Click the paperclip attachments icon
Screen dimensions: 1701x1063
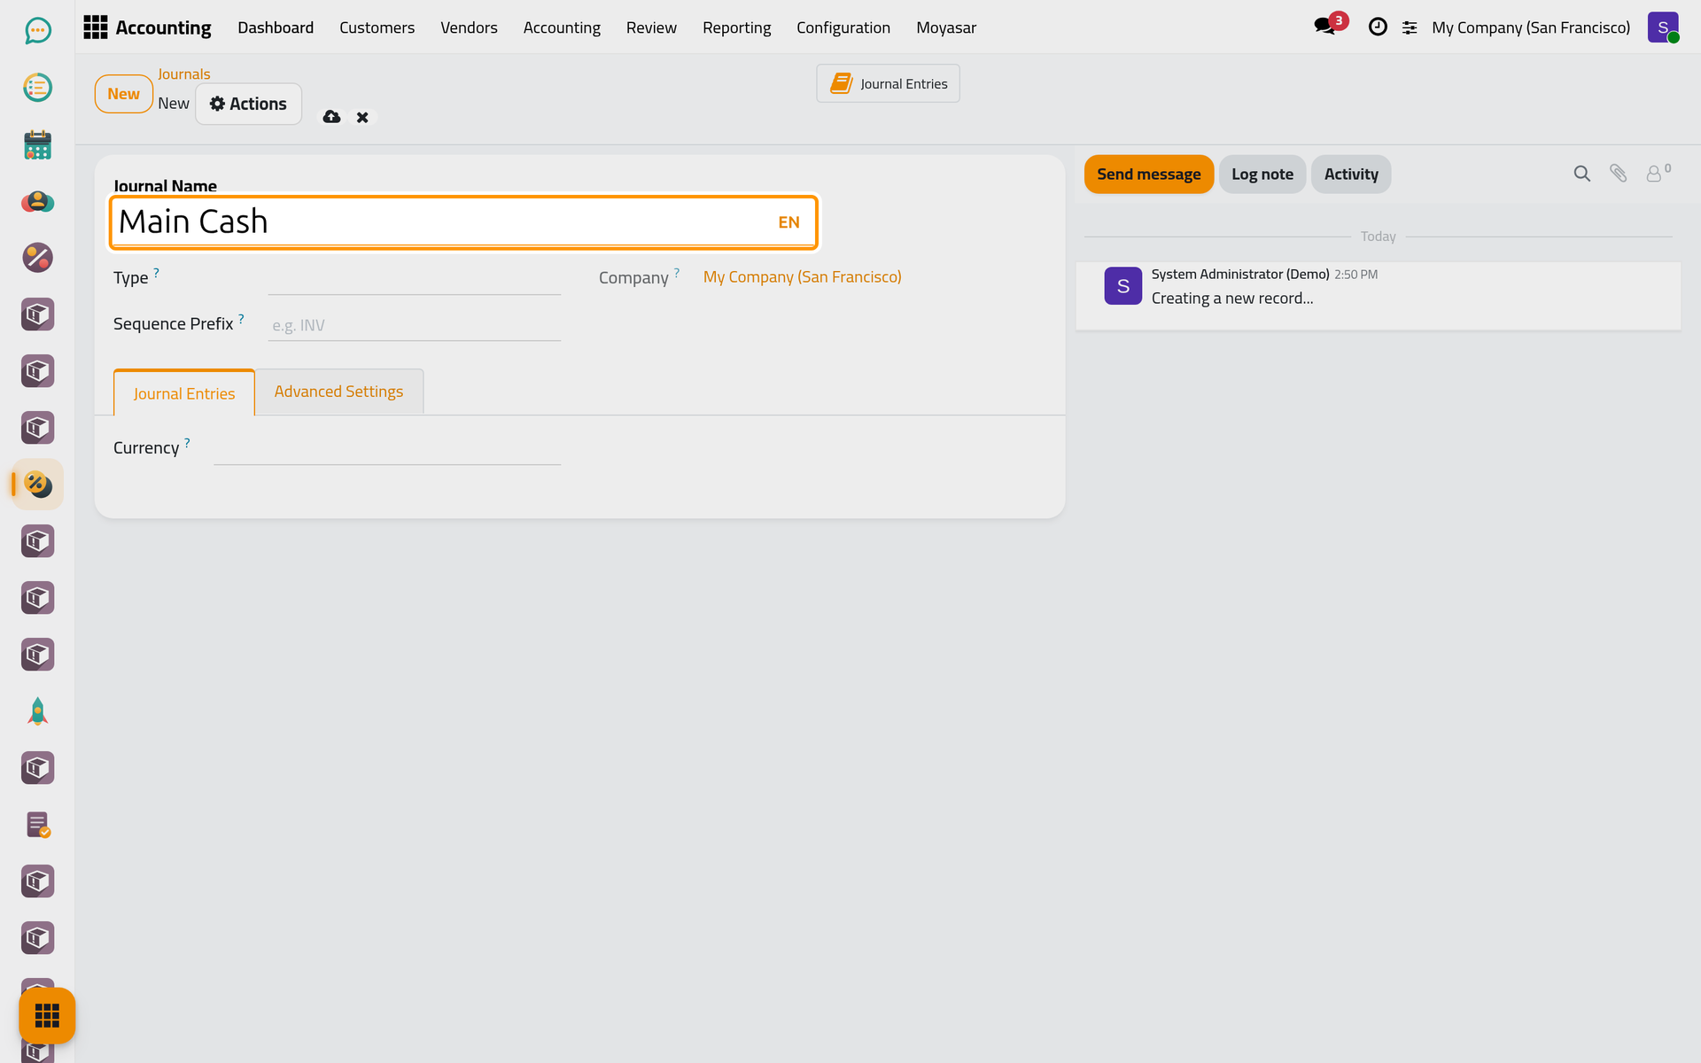tap(1618, 174)
